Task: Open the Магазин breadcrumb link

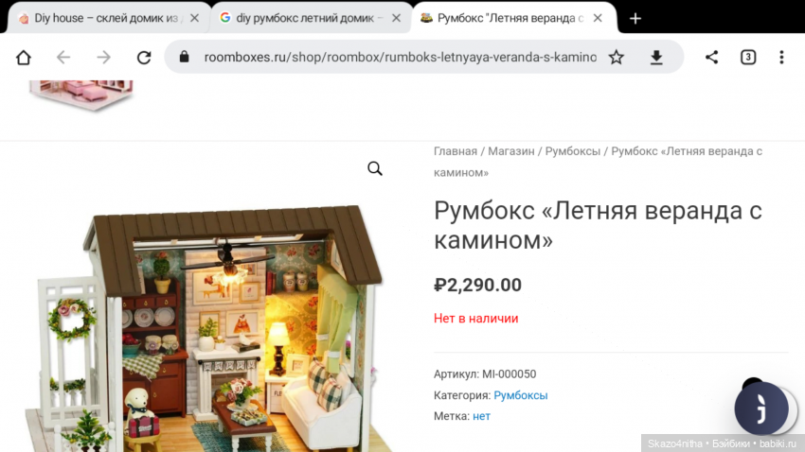Action: coord(510,151)
